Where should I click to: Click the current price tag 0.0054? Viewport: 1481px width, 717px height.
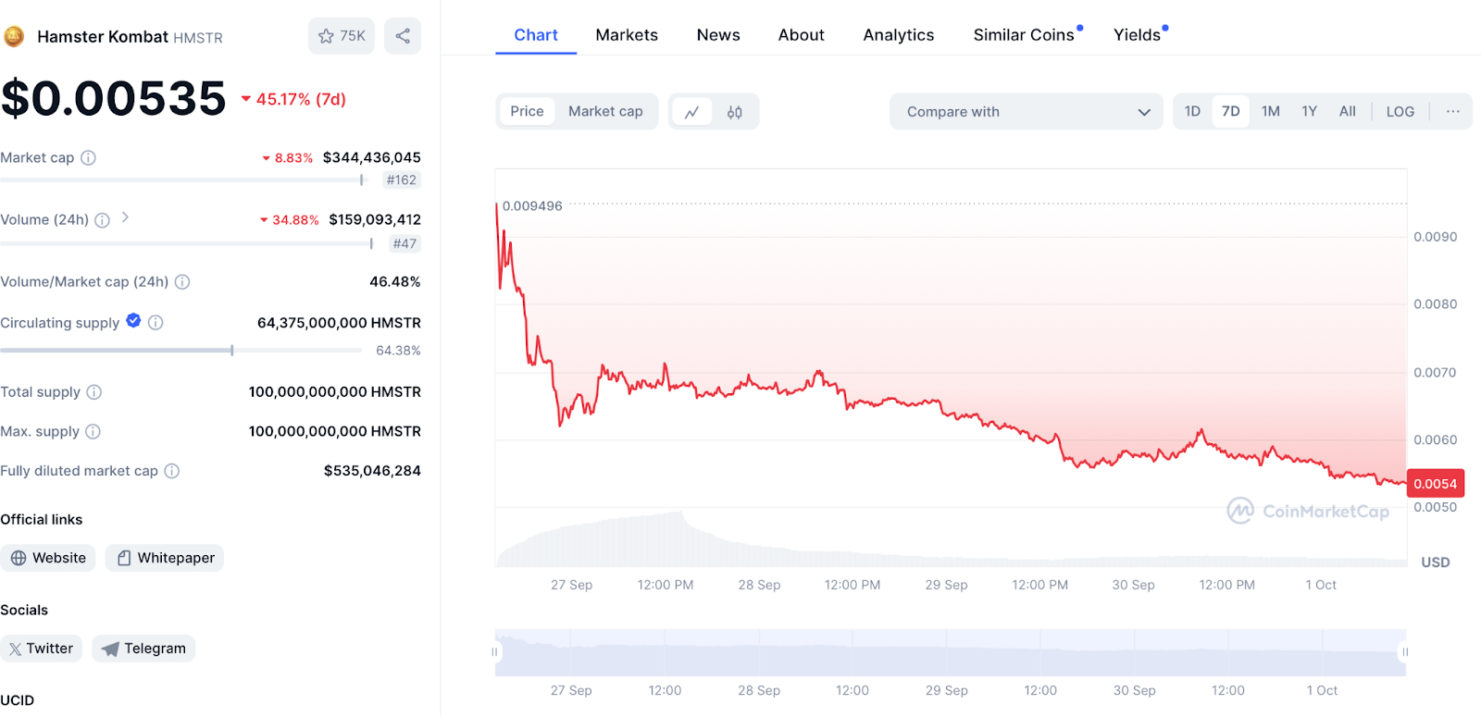(x=1436, y=484)
